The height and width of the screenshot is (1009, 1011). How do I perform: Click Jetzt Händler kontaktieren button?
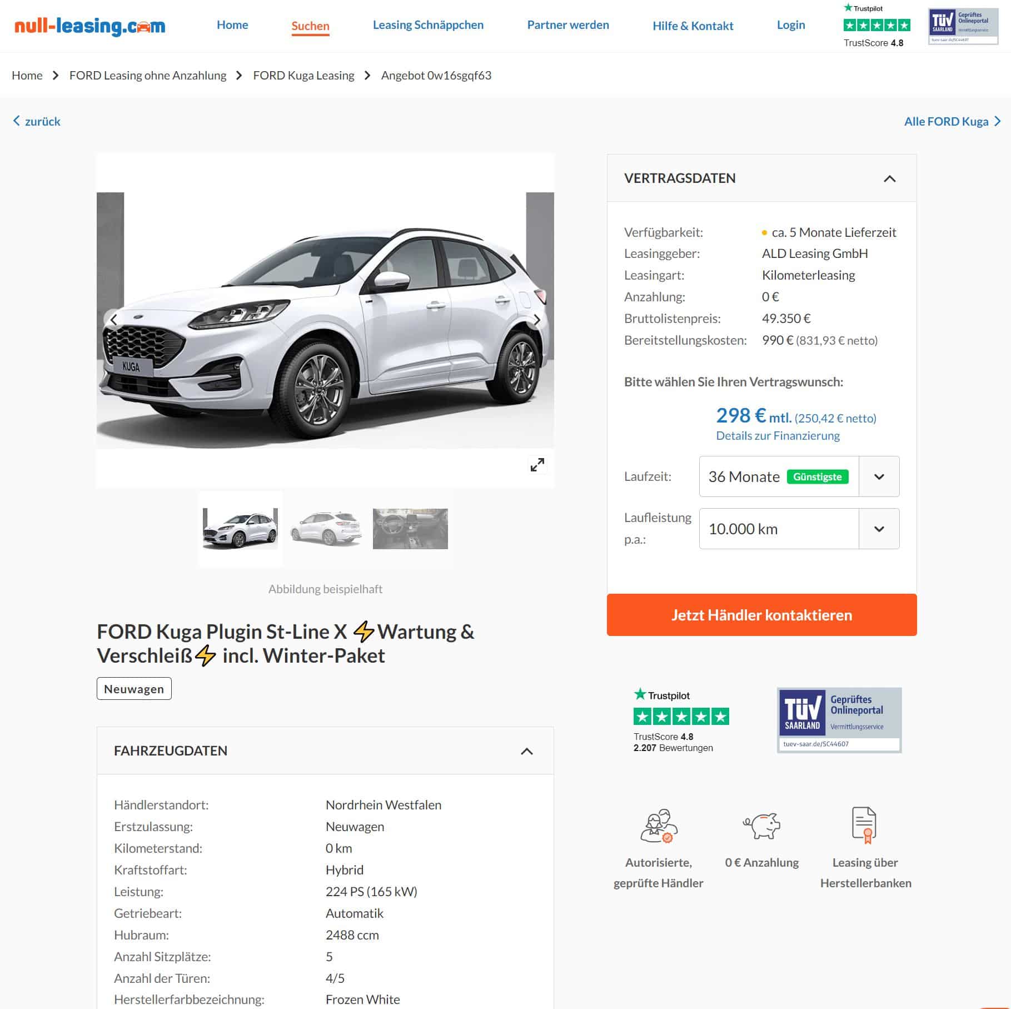(761, 615)
